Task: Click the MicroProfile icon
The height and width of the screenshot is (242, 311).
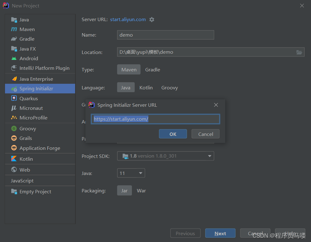Action: coord(14,118)
